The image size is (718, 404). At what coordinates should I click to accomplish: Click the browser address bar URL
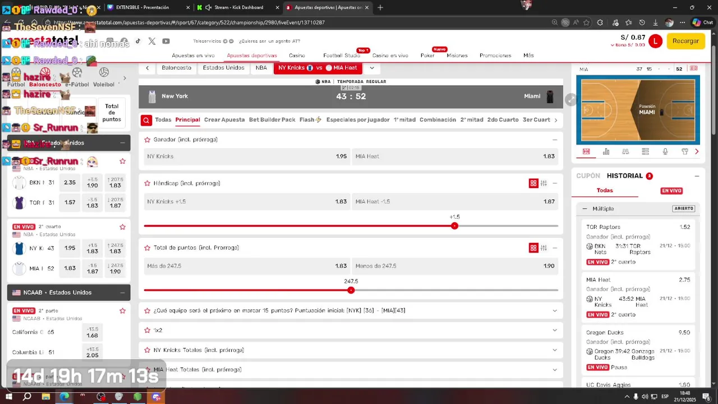point(189,22)
